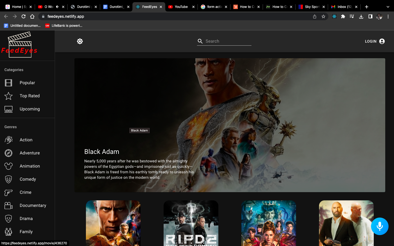The height and width of the screenshot is (246, 394).
Task: Click the browser home button
Action: click(32, 16)
